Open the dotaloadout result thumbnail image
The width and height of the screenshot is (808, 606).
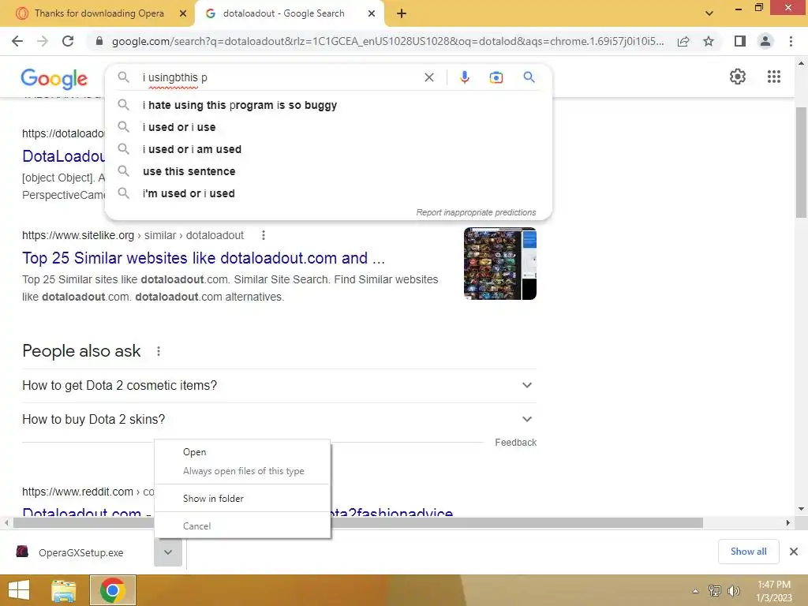(499, 264)
